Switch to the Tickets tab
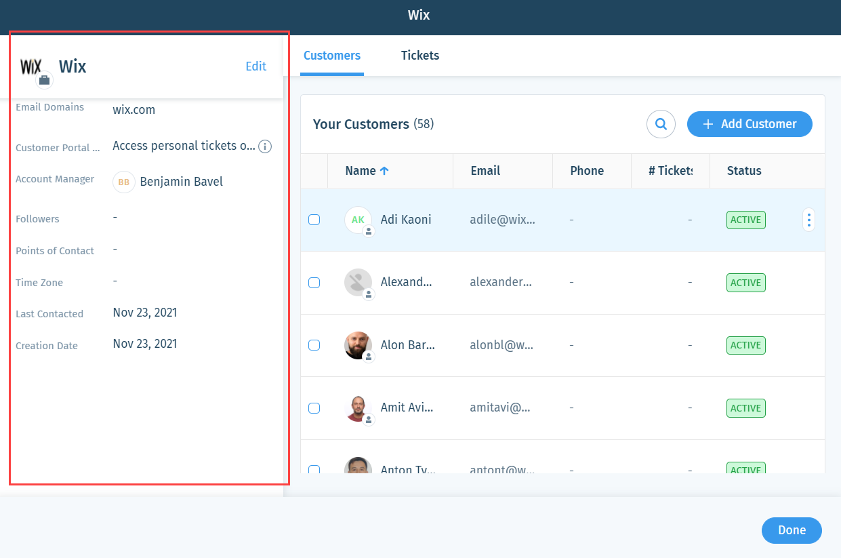Image resolution: width=841 pixels, height=558 pixels. pos(420,56)
